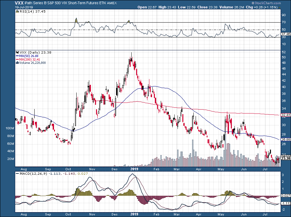Click the 20M volume axis label
The height and width of the screenshot is (217, 291).
[x=11, y=159]
